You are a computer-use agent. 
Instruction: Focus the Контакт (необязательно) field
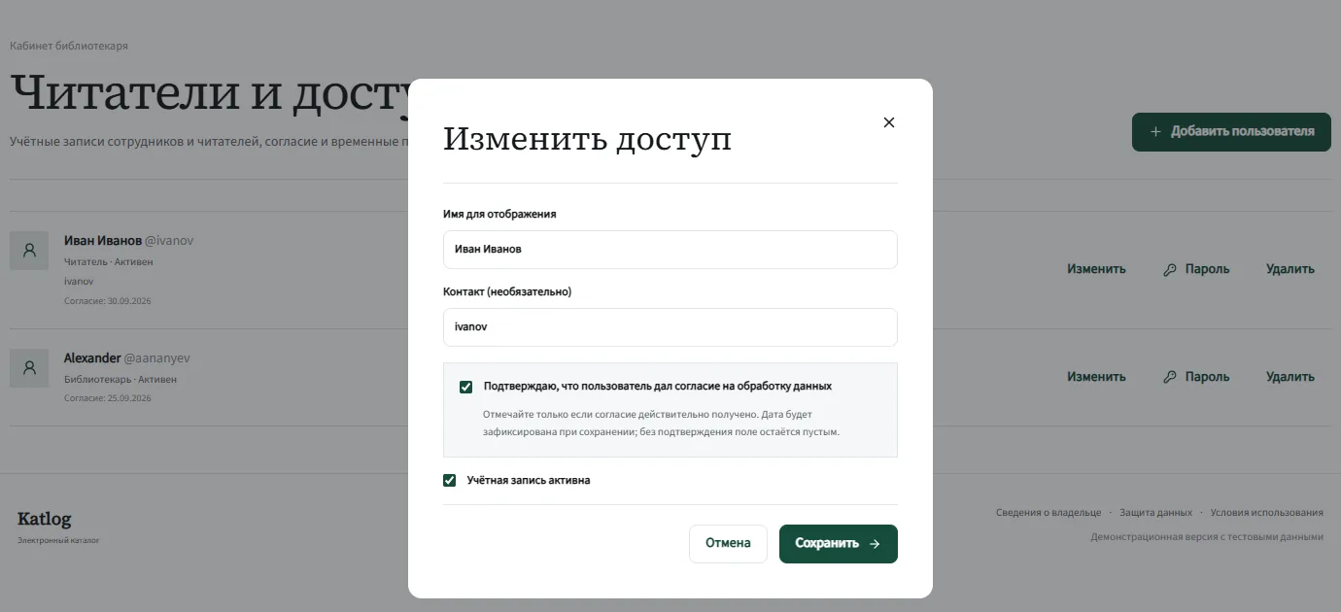pyautogui.click(x=670, y=327)
